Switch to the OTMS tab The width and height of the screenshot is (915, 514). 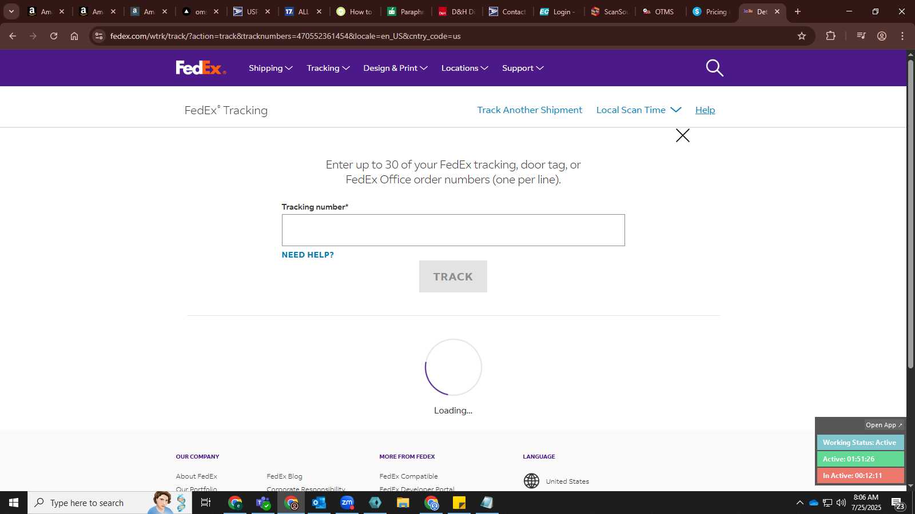pyautogui.click(x=659, y=11)
